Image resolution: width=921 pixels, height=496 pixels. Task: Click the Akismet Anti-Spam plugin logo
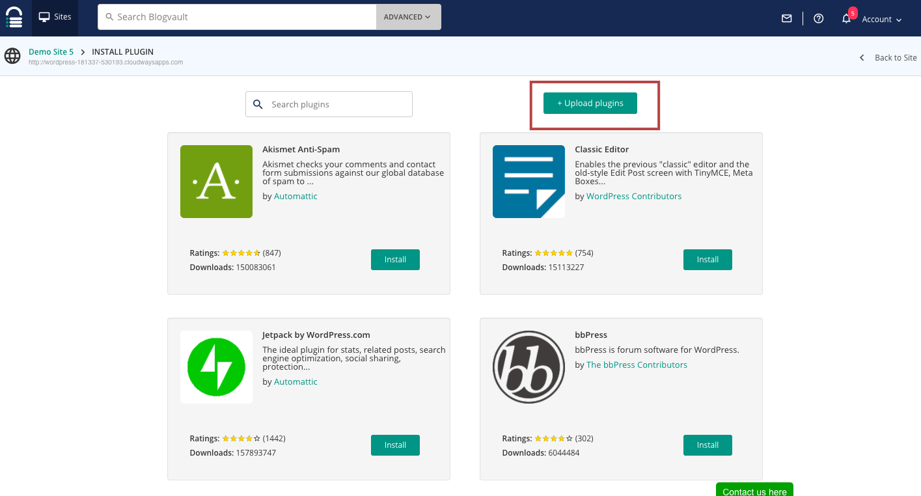coord(216,182)
